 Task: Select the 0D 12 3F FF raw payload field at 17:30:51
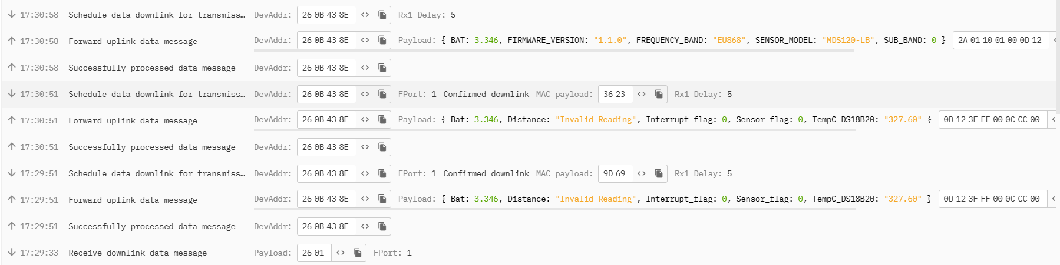pyautogui.click(x=992, y=119)
